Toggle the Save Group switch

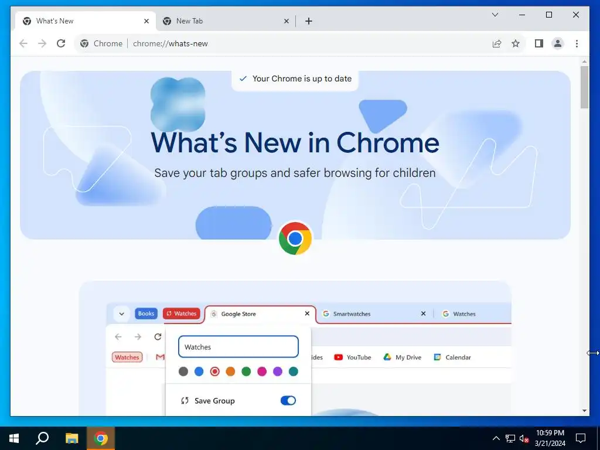pos(288,400)
